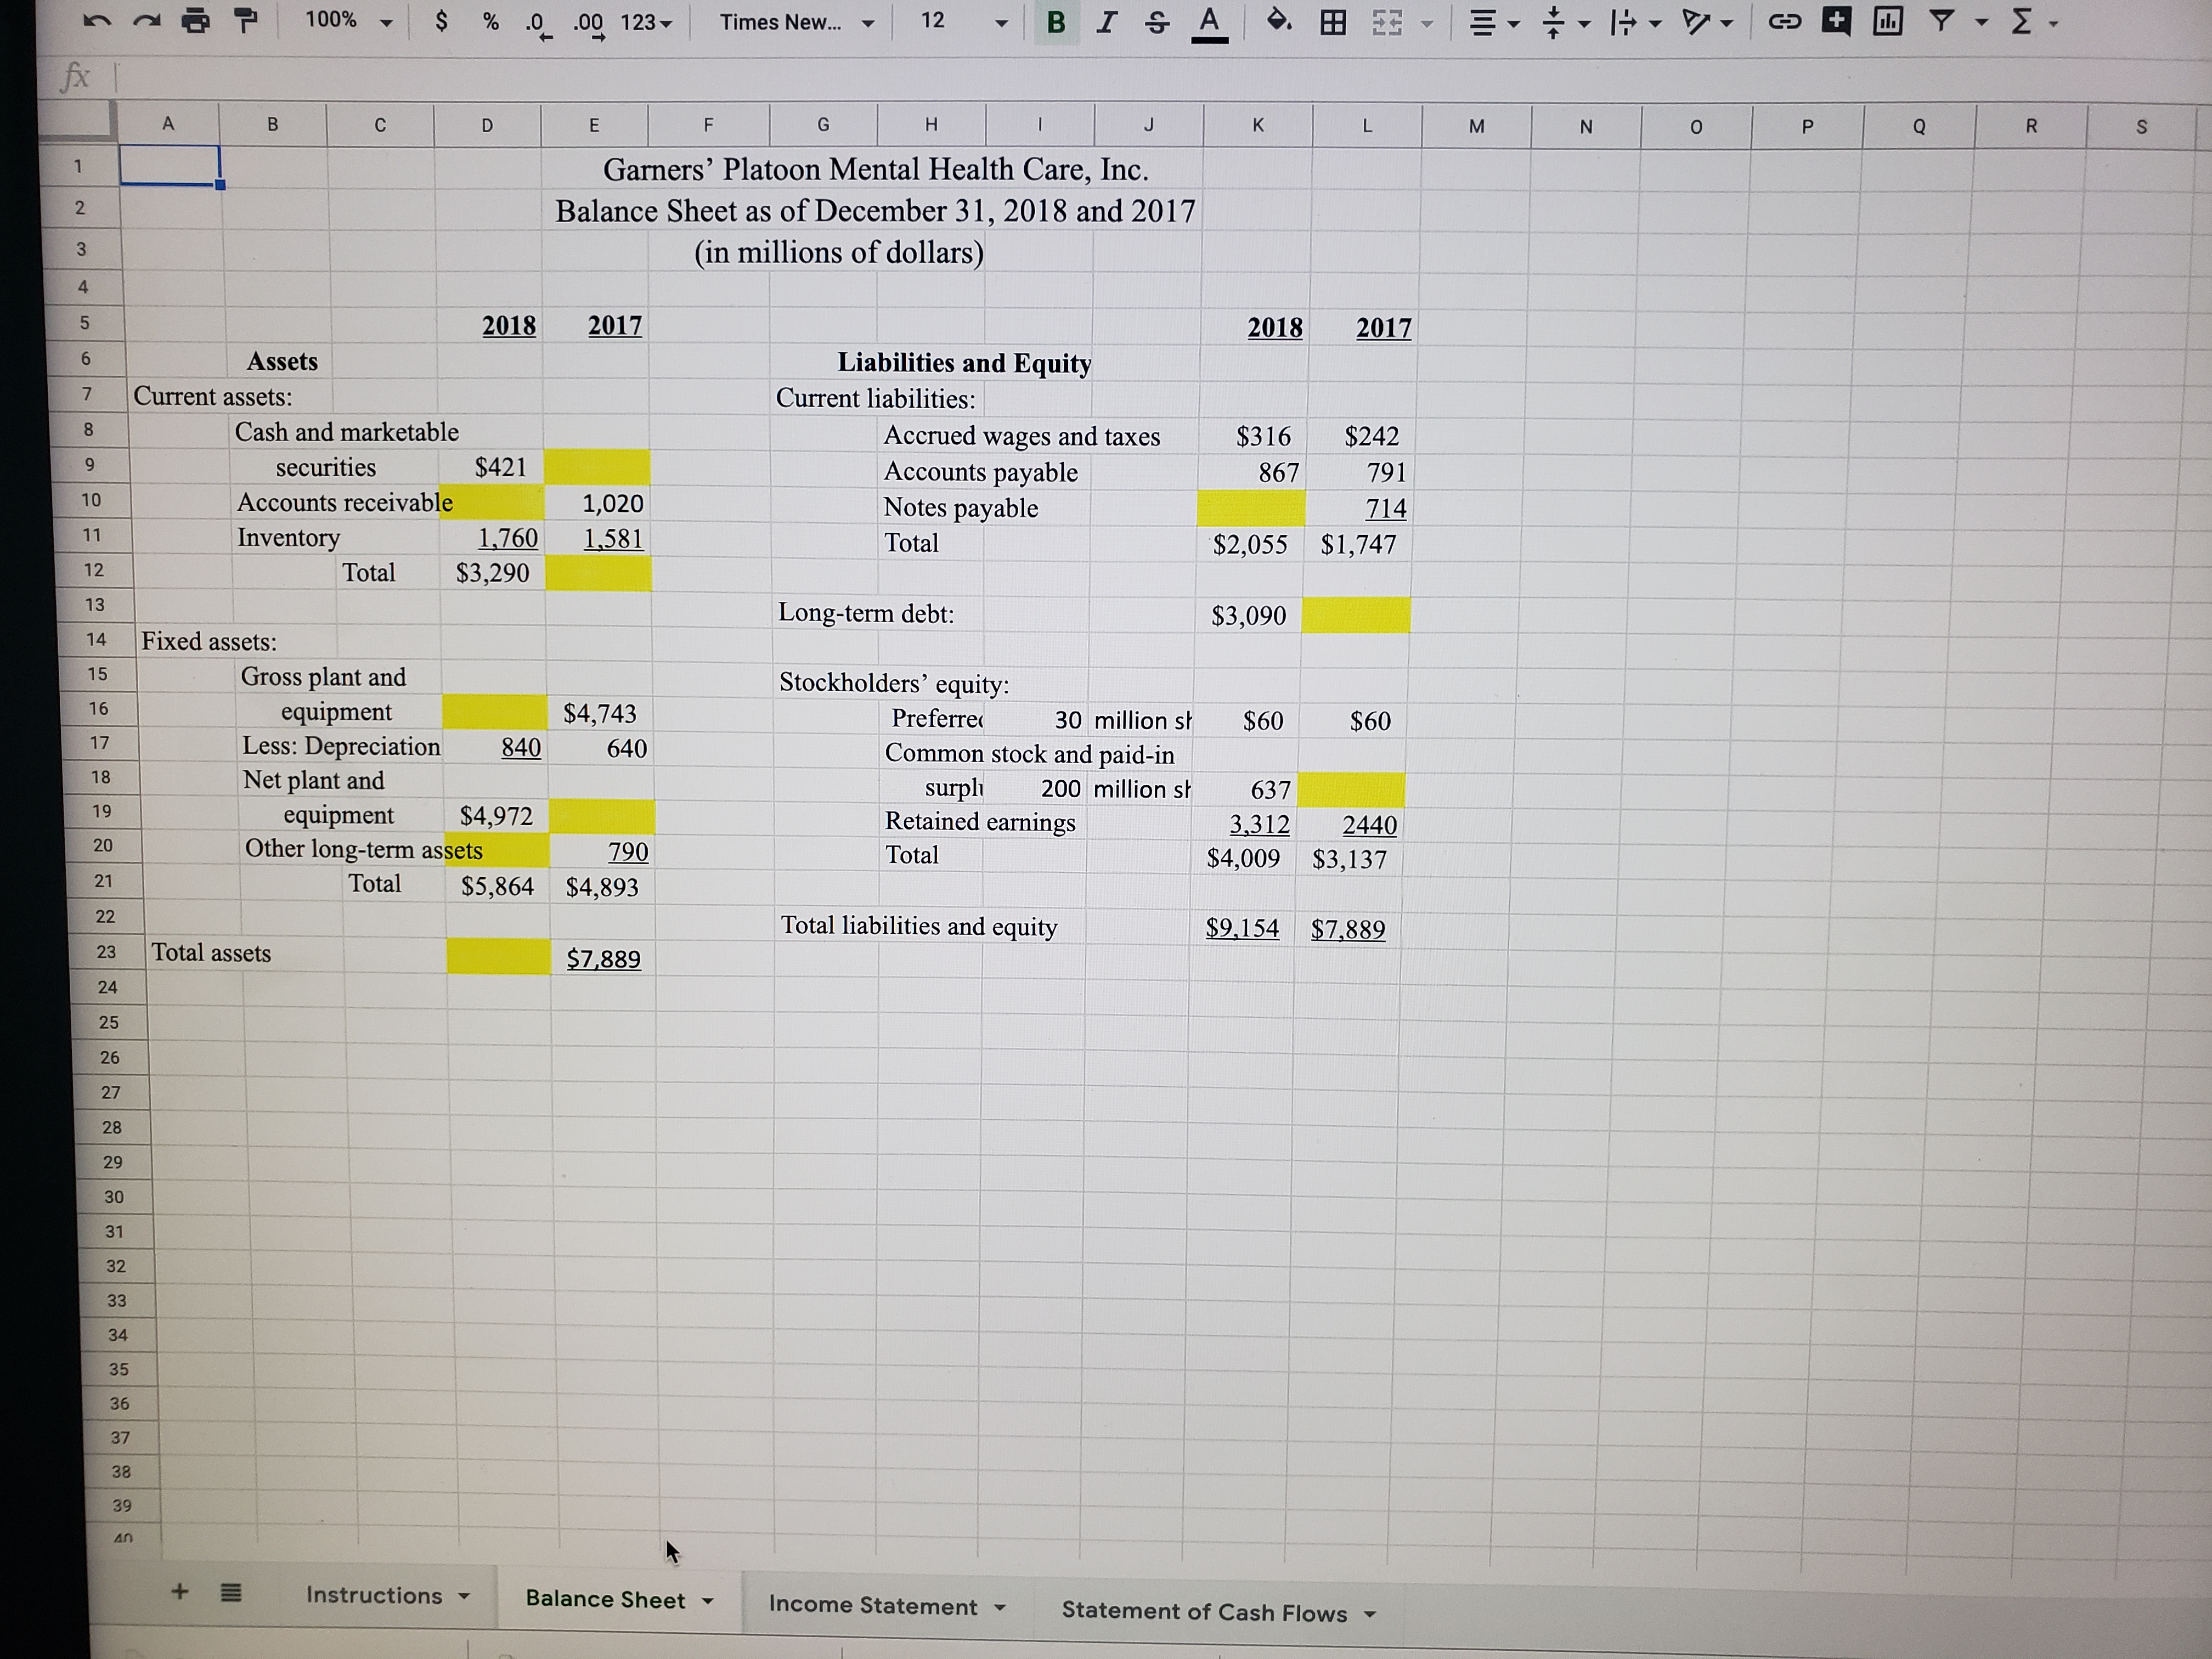Open the text color picker

pos(1210,22)
